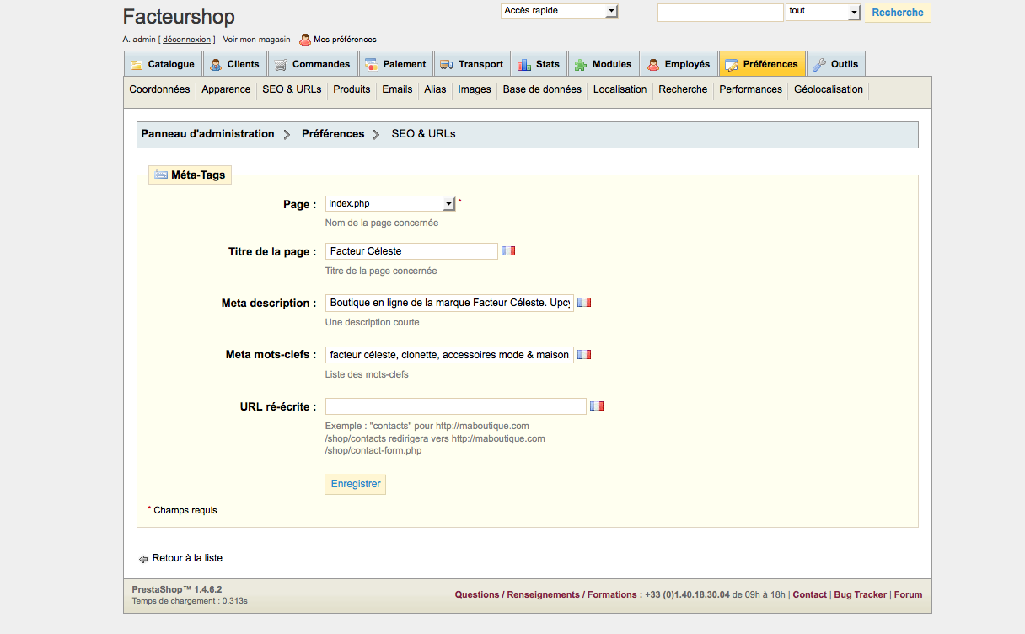Open the Stats tab
Viewport: 1025px width, 634px height.
coord(539,64)
